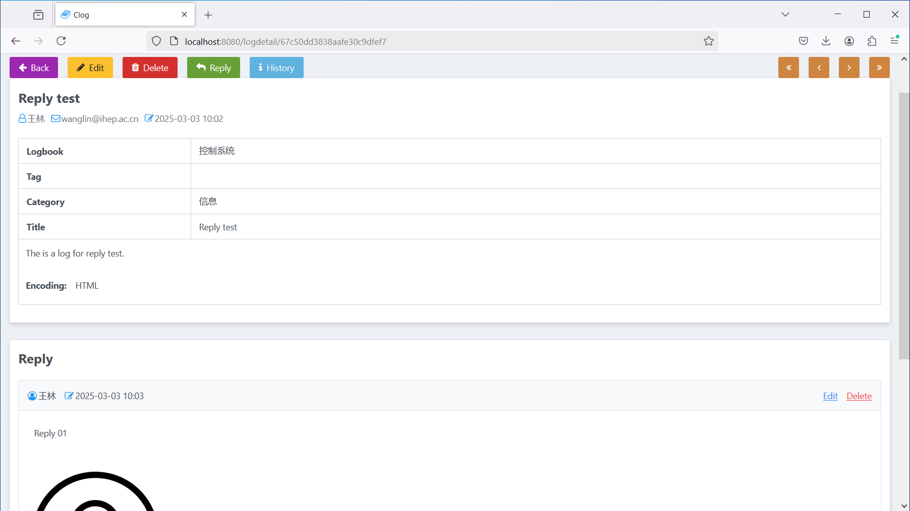Jump to first log with double-left arrows
910x511 pixels.
[x=788, y=68]
